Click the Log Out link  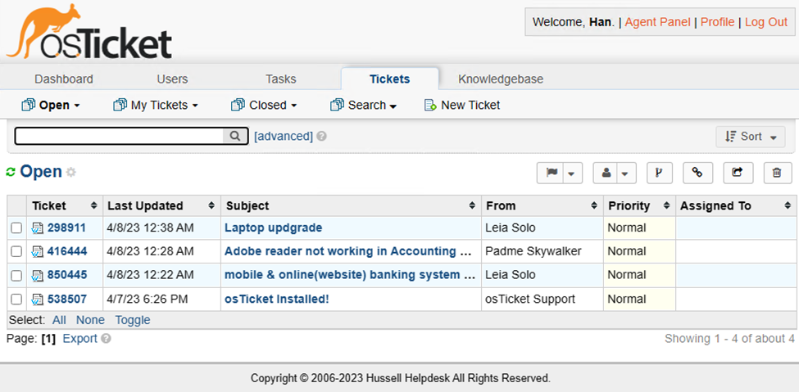(766, 22)
